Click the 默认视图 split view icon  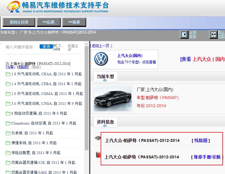[x=213, y=34]
